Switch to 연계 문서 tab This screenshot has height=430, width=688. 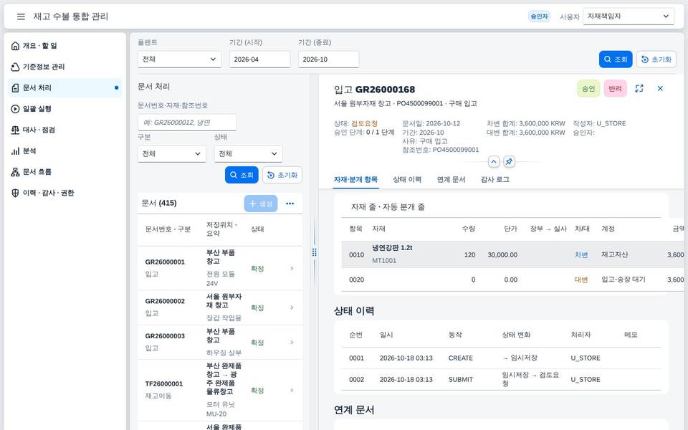click(451, 179)
